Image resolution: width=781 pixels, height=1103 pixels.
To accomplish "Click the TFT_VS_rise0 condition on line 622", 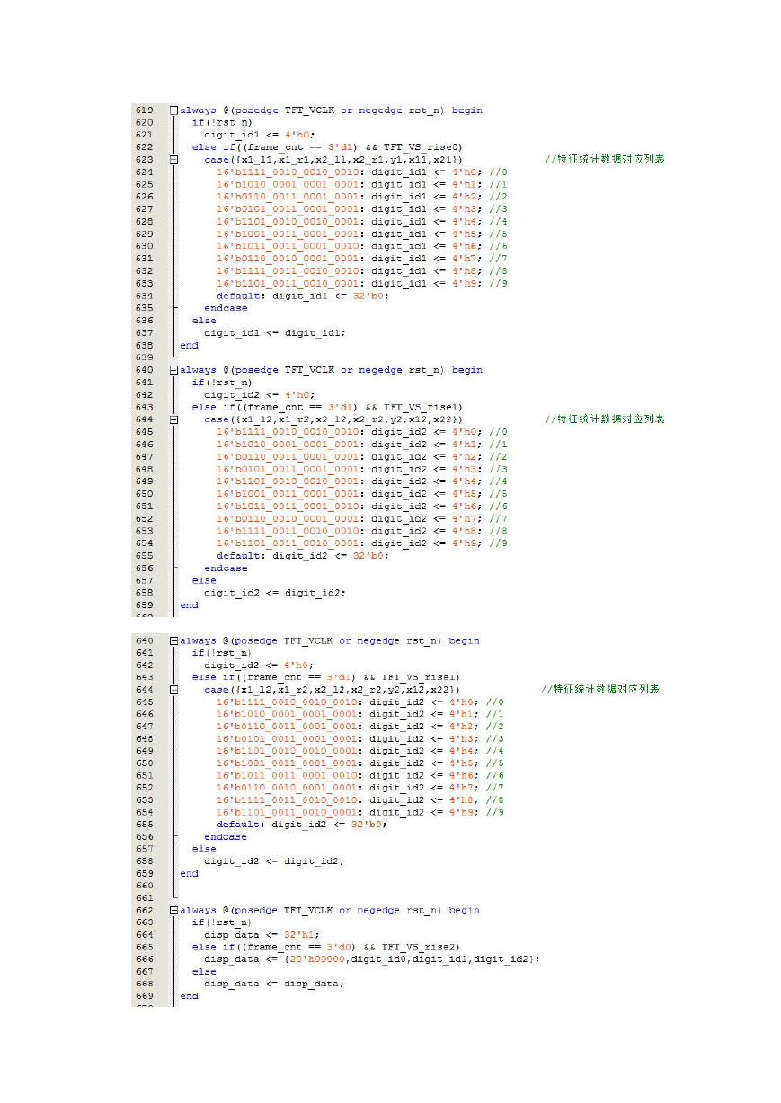I will click(x=420, y=147).
